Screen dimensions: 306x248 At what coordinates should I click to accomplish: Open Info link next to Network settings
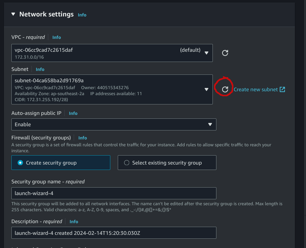[x=82, y=15]
